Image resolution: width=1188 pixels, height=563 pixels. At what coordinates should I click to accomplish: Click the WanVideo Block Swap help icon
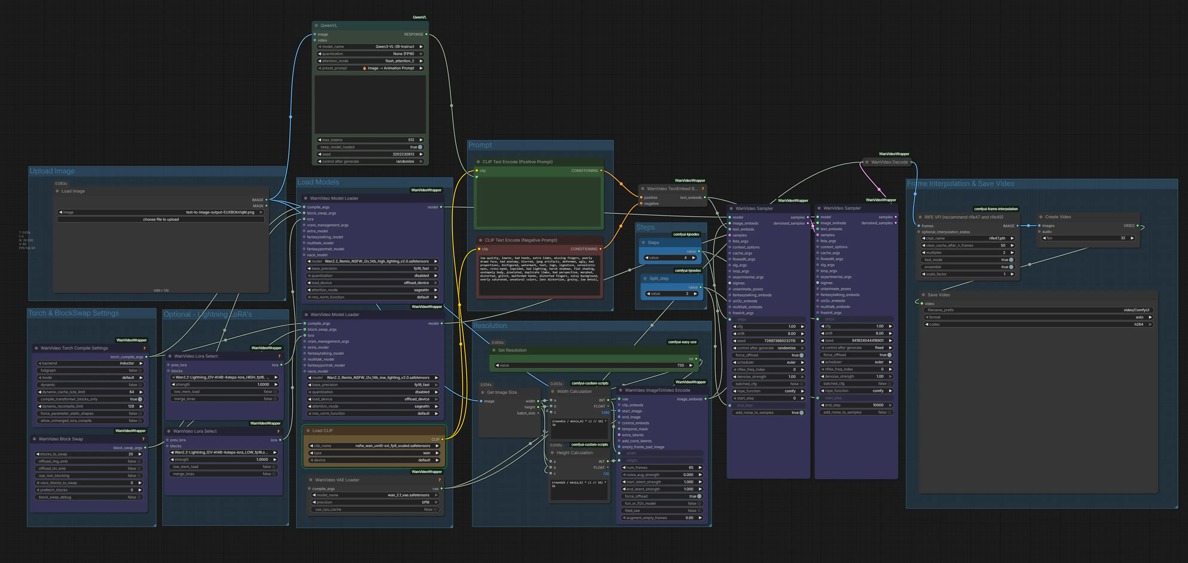coord(143,439)
